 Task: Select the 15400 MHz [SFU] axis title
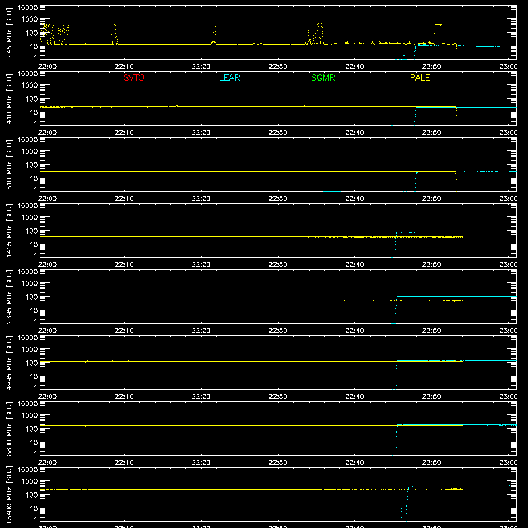tap(9, 494)
